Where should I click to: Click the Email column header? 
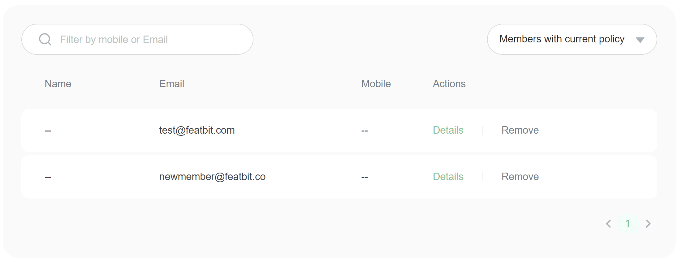click(172, 84)
